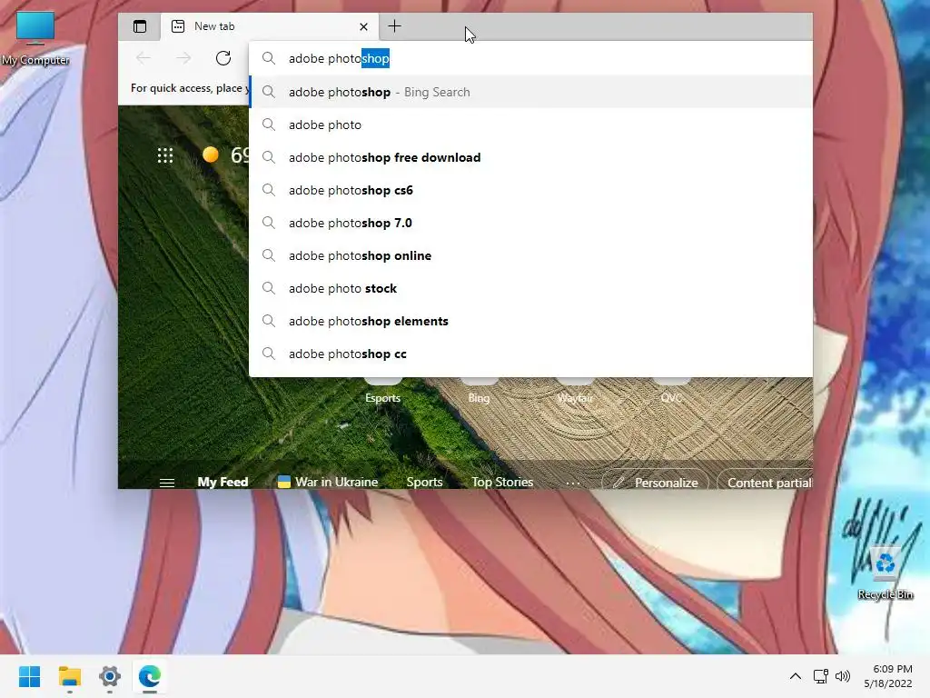Click search icon in the address bar
This screenshot has height=698, width=930.
[269, 58]
